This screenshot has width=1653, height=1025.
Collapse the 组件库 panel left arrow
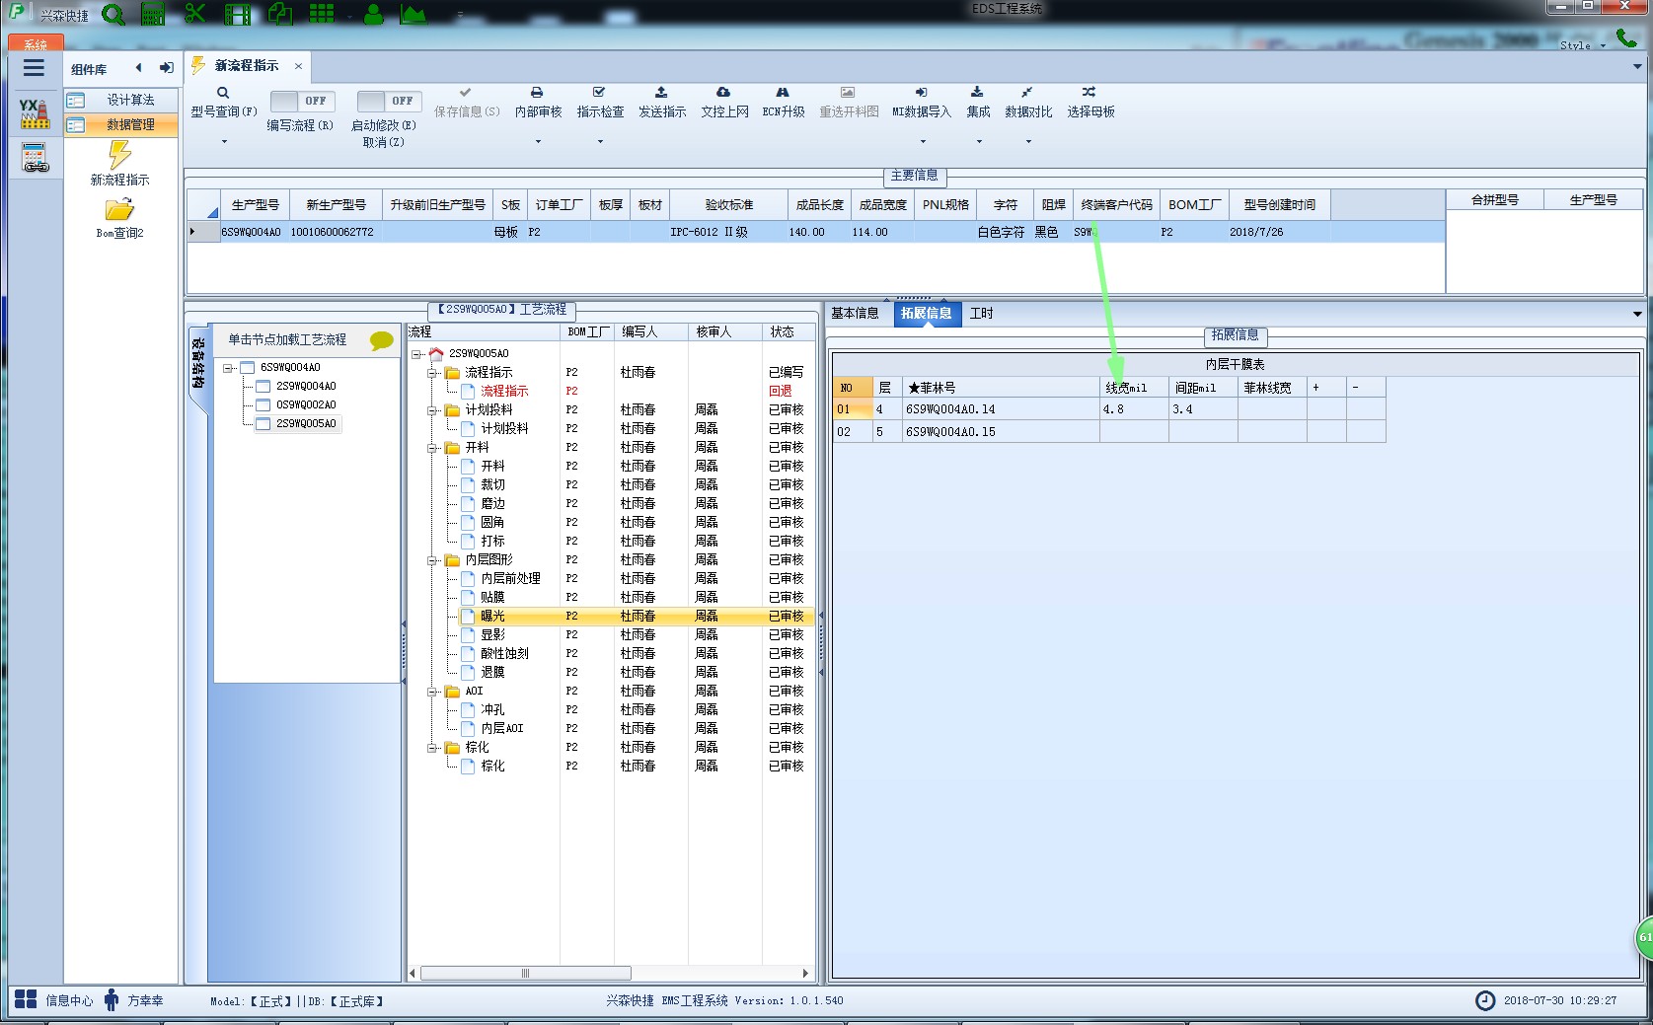coord(138,68)
